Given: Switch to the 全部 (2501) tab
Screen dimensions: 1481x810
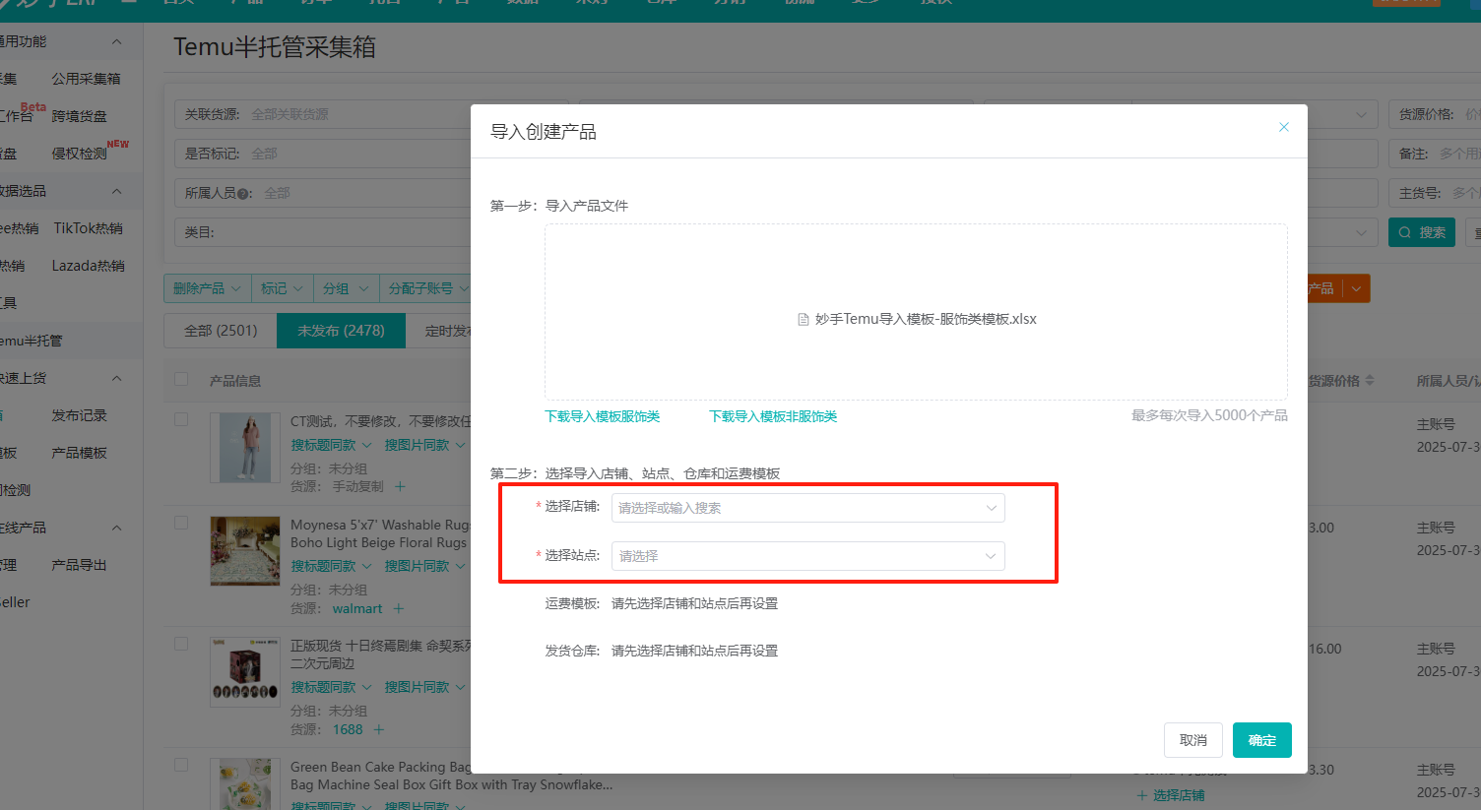Looking at the screenshot, I should [221, 331].
